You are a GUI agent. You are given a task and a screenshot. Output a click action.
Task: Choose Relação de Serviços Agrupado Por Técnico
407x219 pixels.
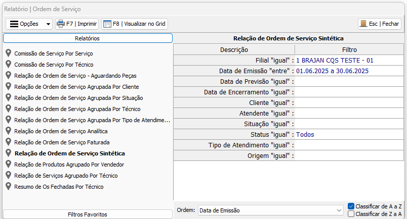[66, 176]
